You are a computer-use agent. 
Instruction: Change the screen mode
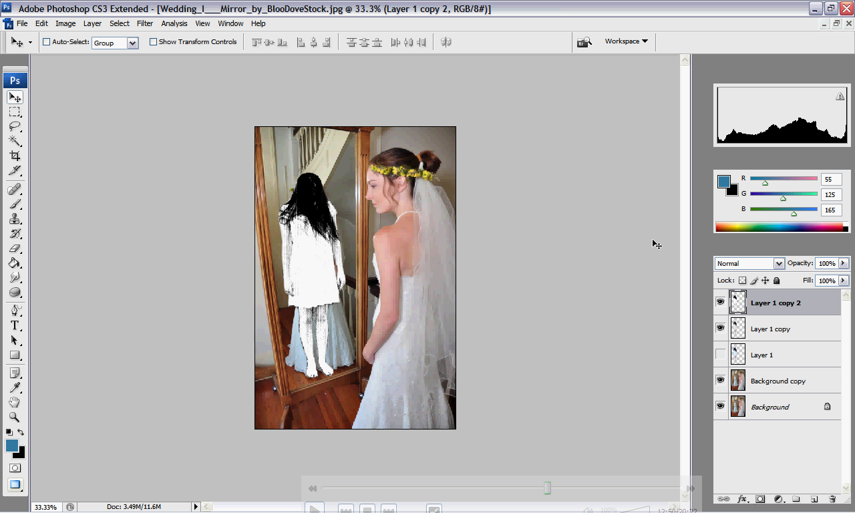pos(15,485)
